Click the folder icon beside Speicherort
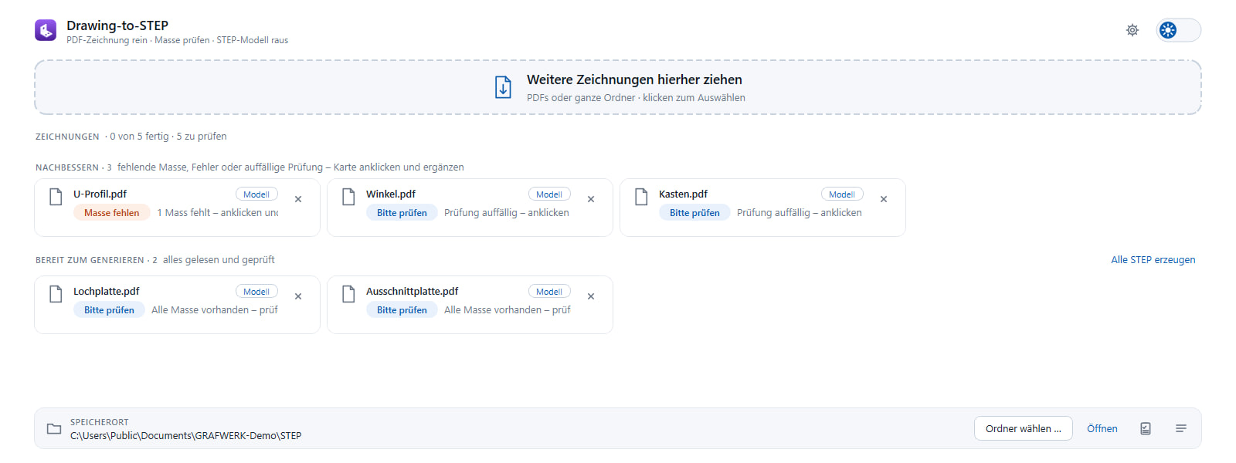1236x463 pixels. 54,428
